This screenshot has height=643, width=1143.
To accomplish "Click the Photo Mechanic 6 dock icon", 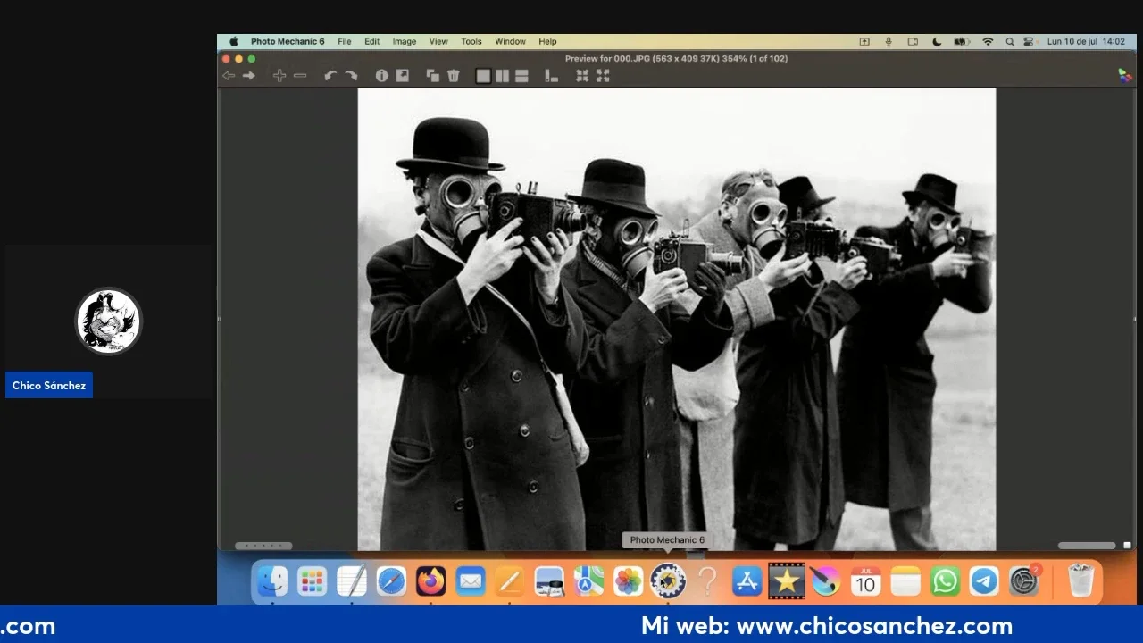I will 667,581.
